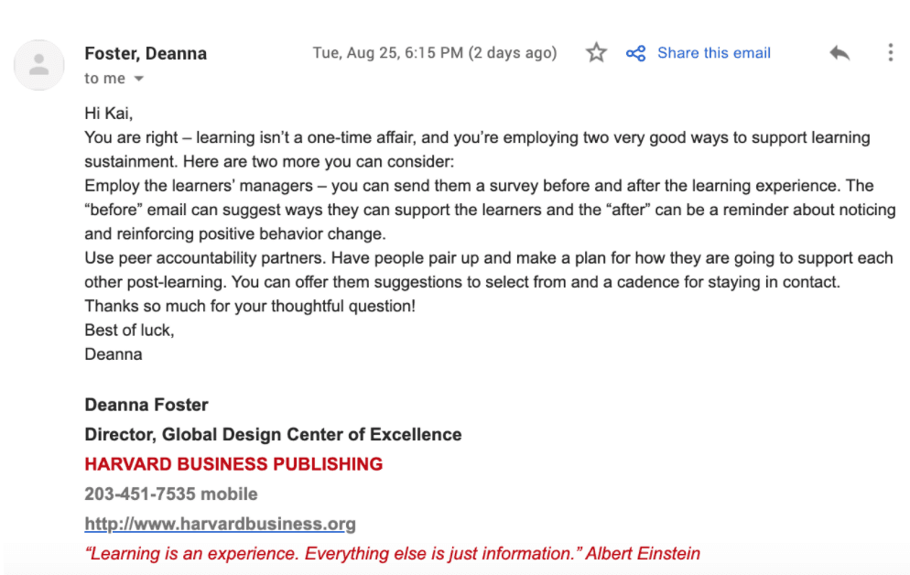910x575 pixels.
Task: Click the "Share this email" link text
Action: (713, 52)
